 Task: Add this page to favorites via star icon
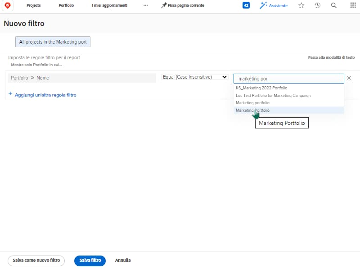click(x=301, y=5)
